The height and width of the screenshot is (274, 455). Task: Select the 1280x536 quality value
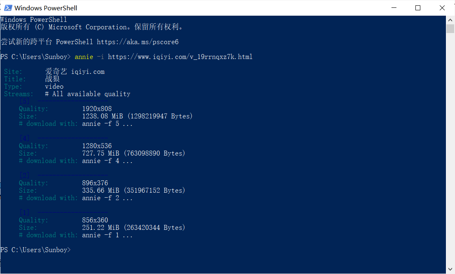tap(97, 146)
